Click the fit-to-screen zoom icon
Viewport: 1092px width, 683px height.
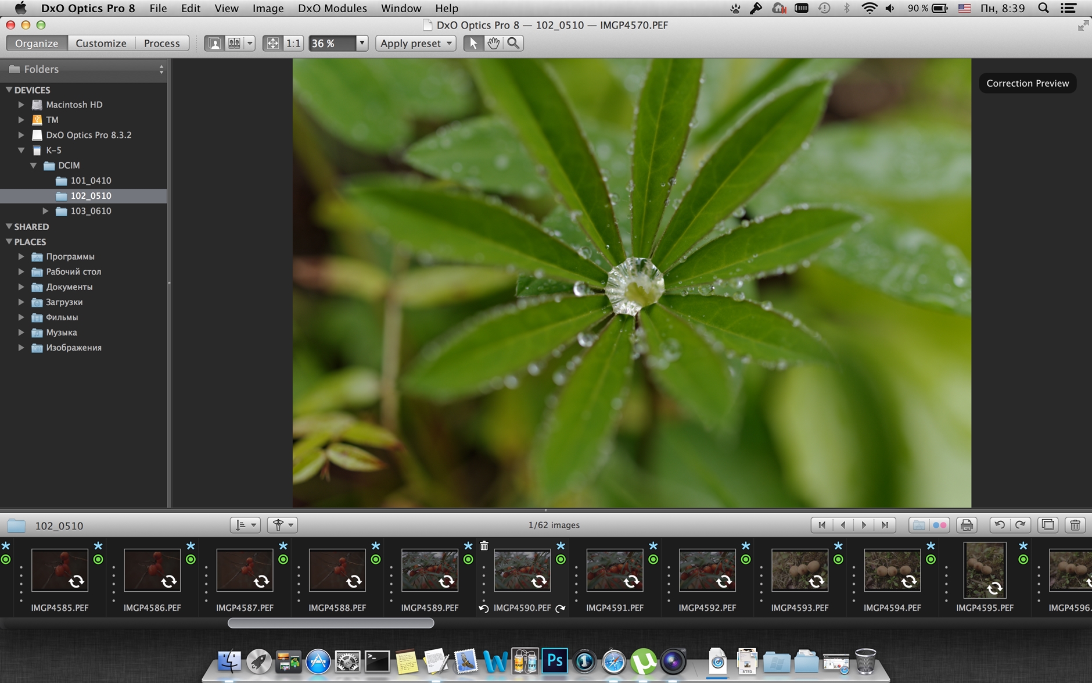tap(272, 44)
